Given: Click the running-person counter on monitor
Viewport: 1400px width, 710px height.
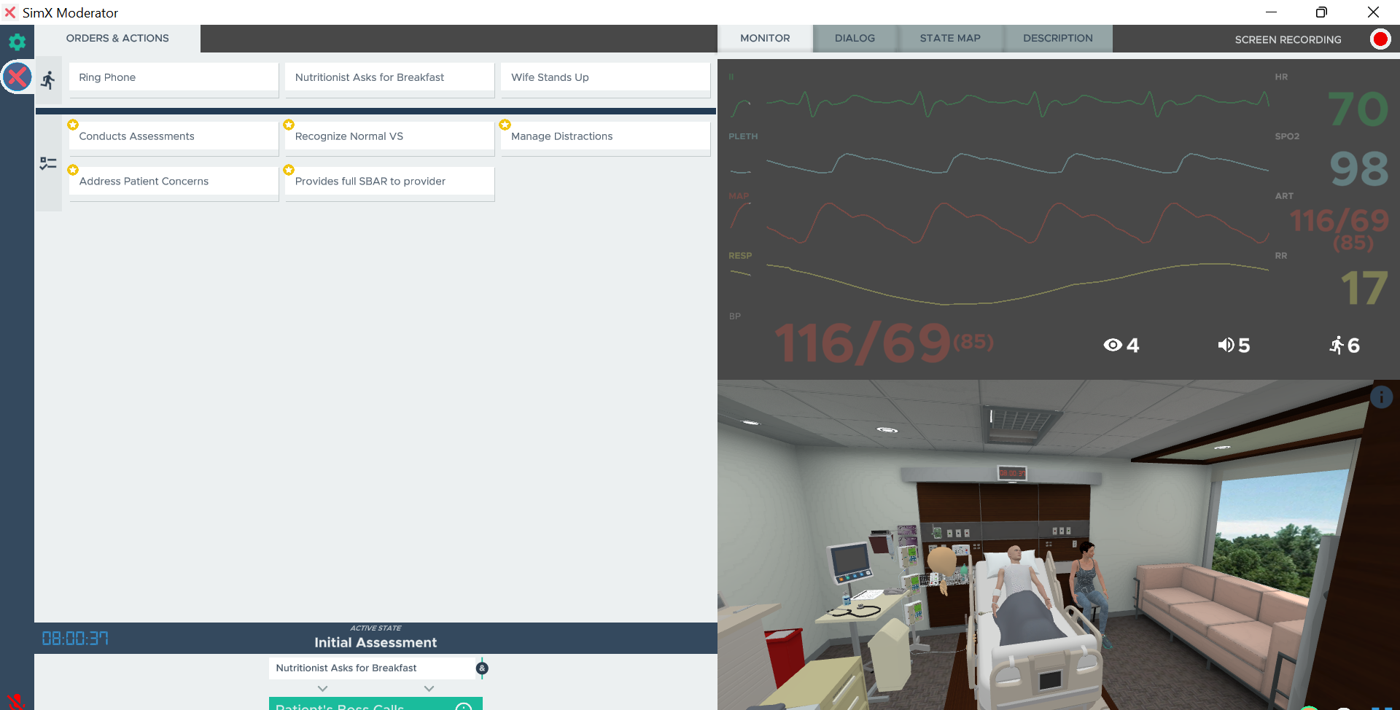Looking at the screenshot, I should click(1337, 345).
